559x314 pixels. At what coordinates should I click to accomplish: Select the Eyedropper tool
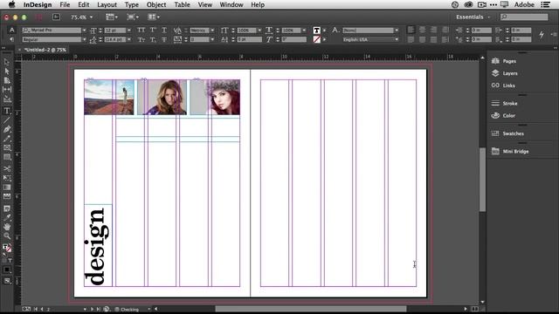click(x=7, y=217)
